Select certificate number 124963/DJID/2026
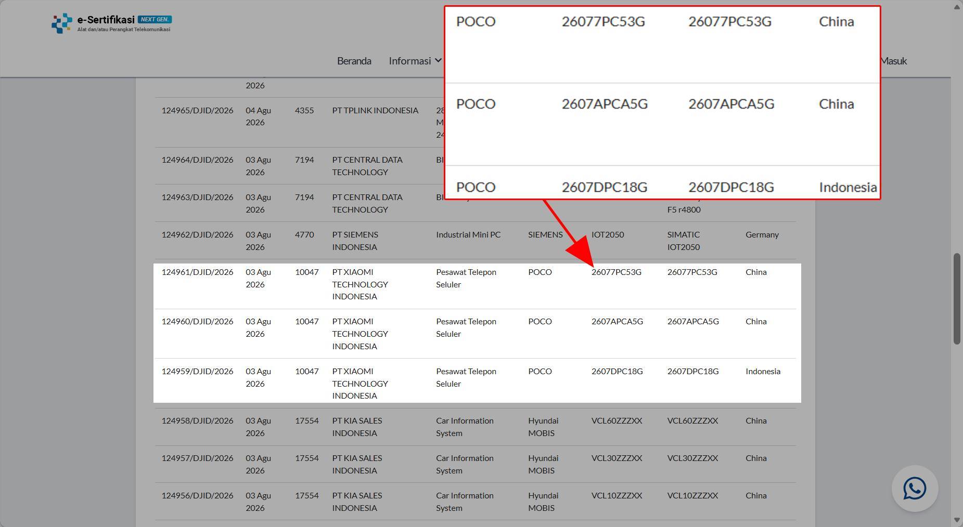This screenshot has height=527, width=963. (x=197, y=197)
